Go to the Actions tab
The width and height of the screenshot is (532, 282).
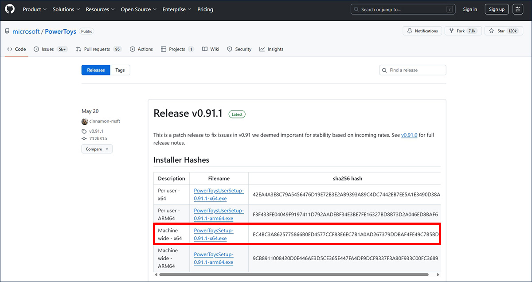(141, 49)
